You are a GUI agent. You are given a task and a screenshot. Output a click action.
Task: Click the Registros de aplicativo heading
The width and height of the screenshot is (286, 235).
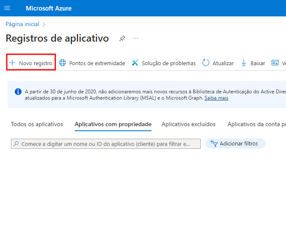57,38
